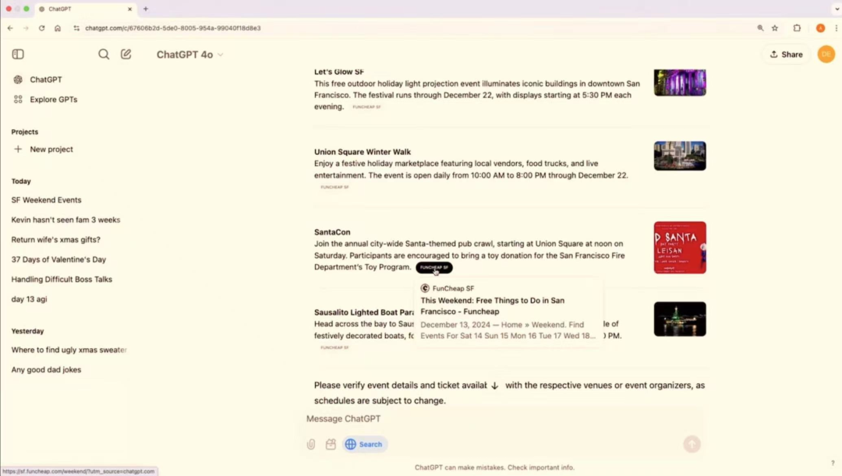Open the This Weekend Free Things popup link
This screenshot has width=842, height=476.
[x=492, y=306]
